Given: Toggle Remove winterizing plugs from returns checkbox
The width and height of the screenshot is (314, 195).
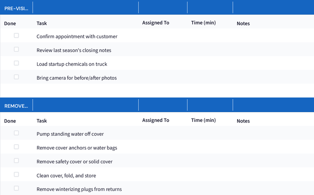Looking at the screenshot, I should pos(16,188).
